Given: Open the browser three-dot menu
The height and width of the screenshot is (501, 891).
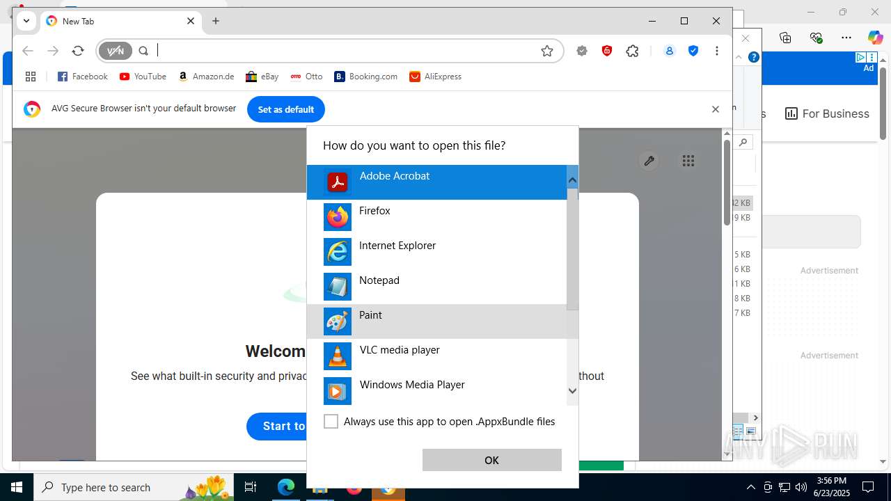Looking at the screenshot, I should pos(717,51).
